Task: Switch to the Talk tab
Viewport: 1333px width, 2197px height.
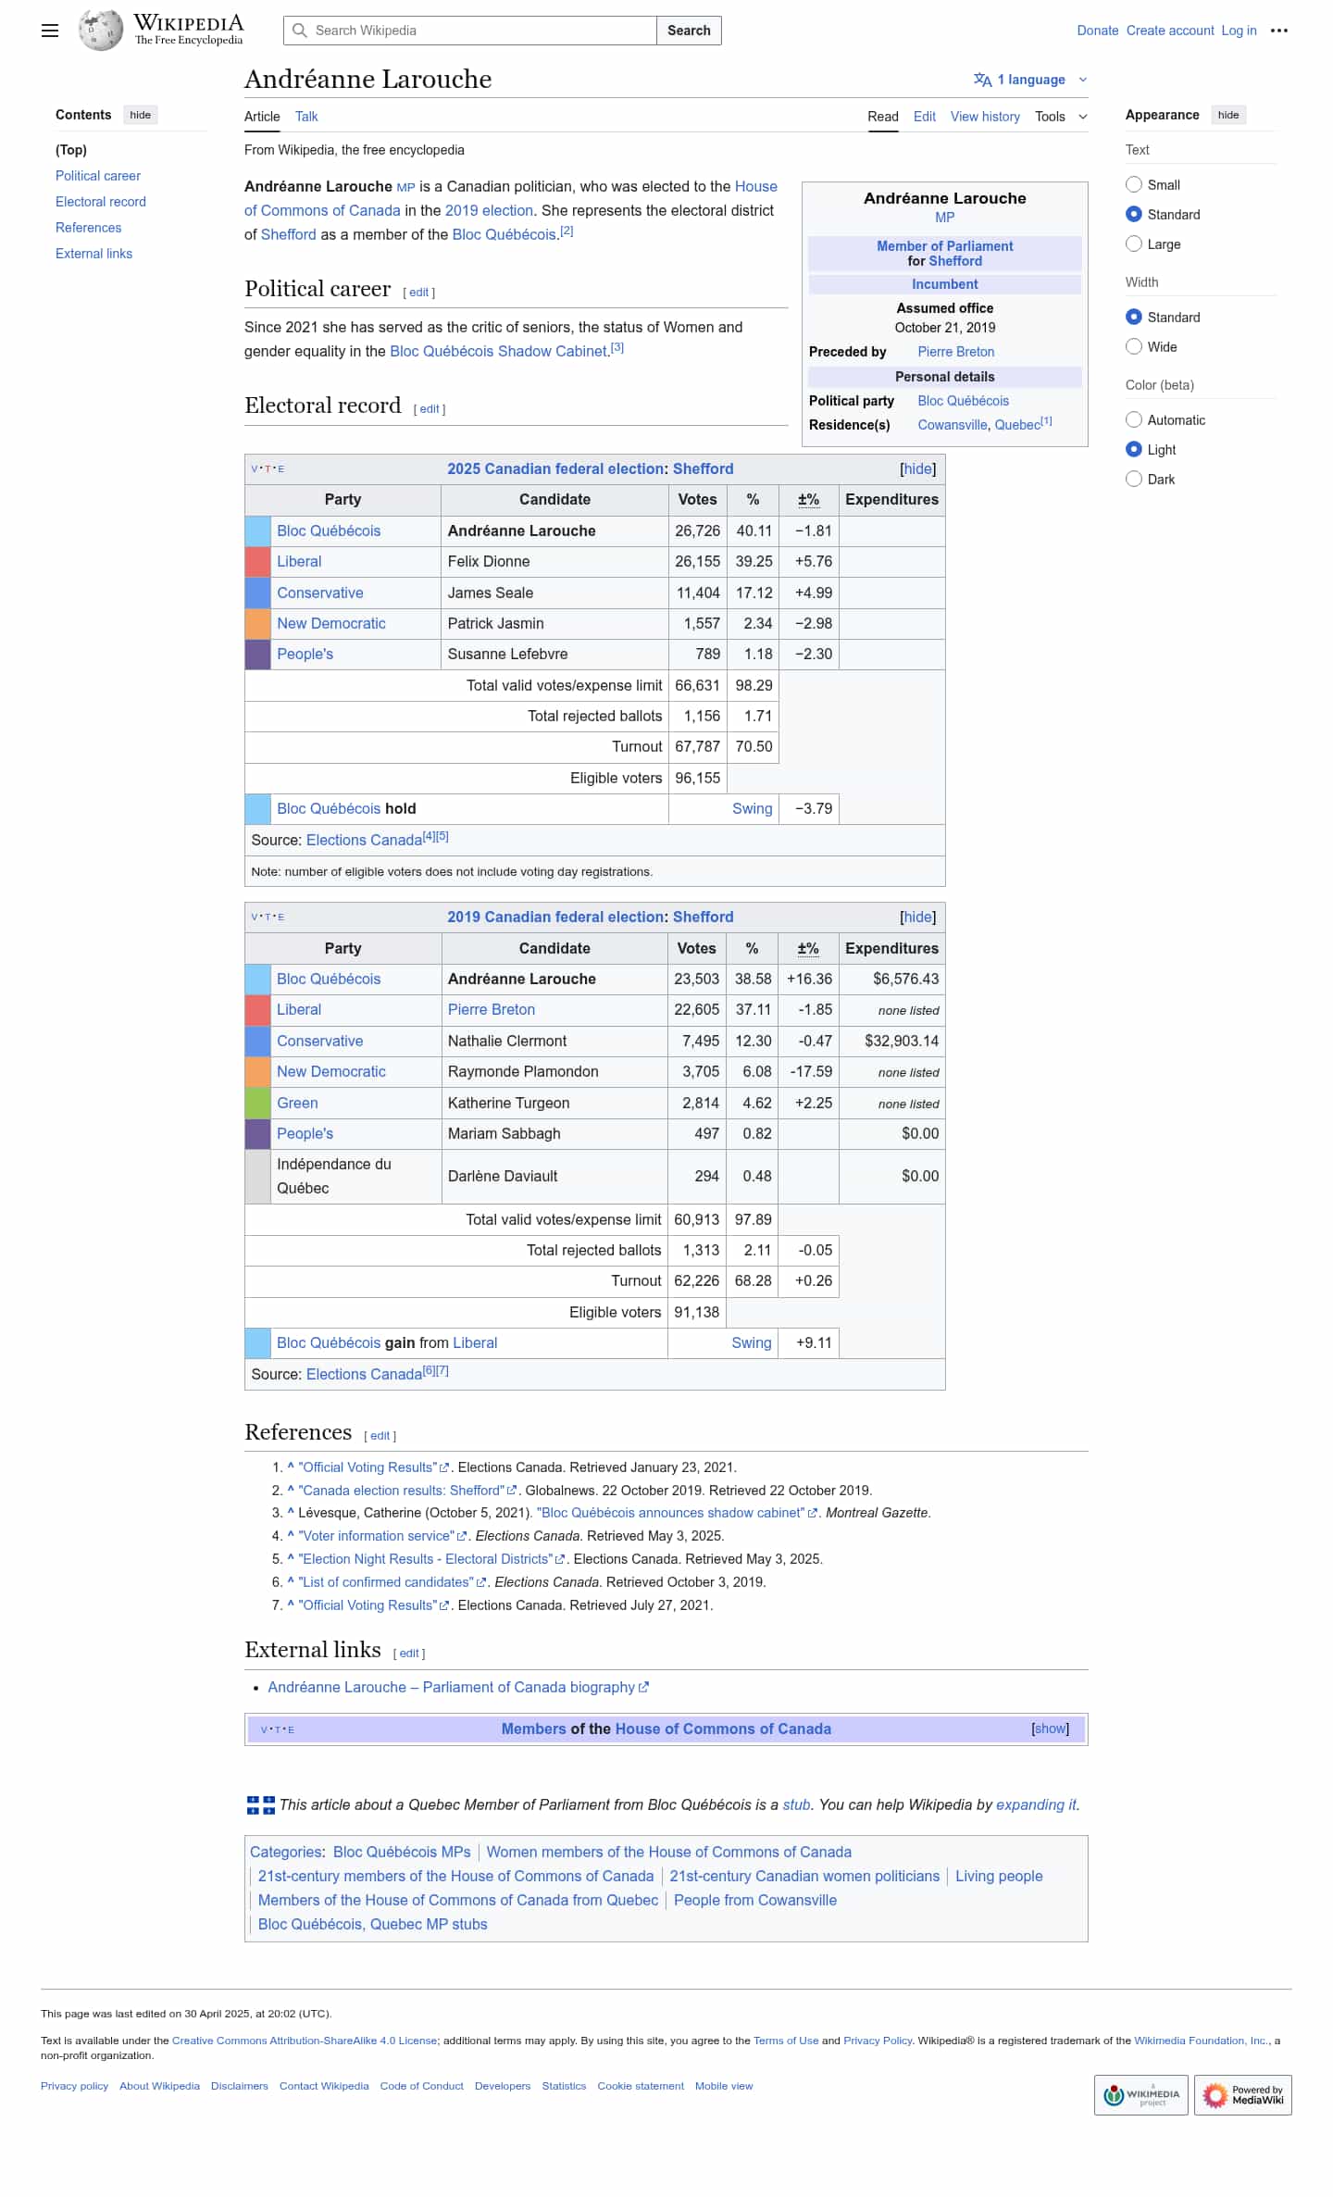Action: (x=306, y=117)
